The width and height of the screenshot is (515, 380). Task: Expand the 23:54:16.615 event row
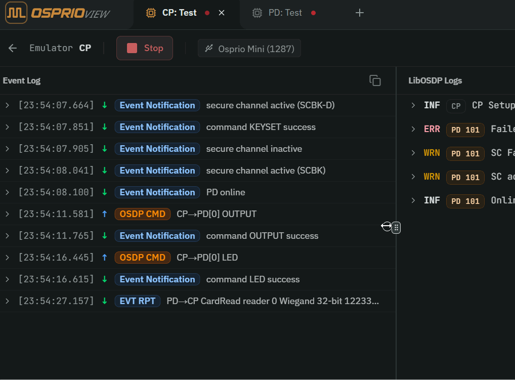7,279
